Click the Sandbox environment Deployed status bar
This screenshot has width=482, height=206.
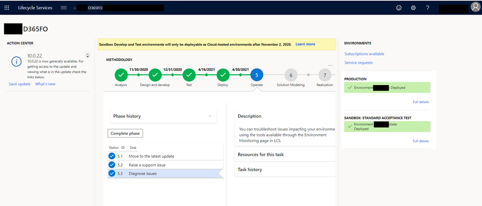tap(387, 127)
